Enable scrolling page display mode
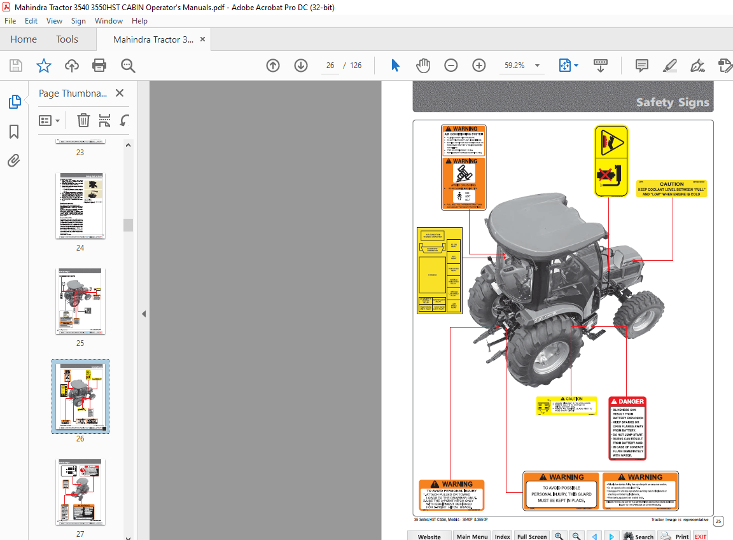This screenshot has height=540, width=733. click(601, 65)
